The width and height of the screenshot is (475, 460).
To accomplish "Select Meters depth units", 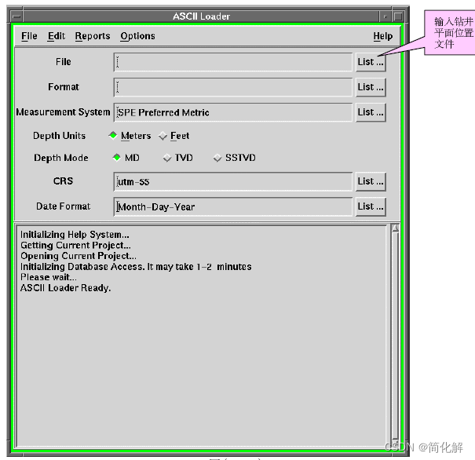I will [x=113, y=136].
